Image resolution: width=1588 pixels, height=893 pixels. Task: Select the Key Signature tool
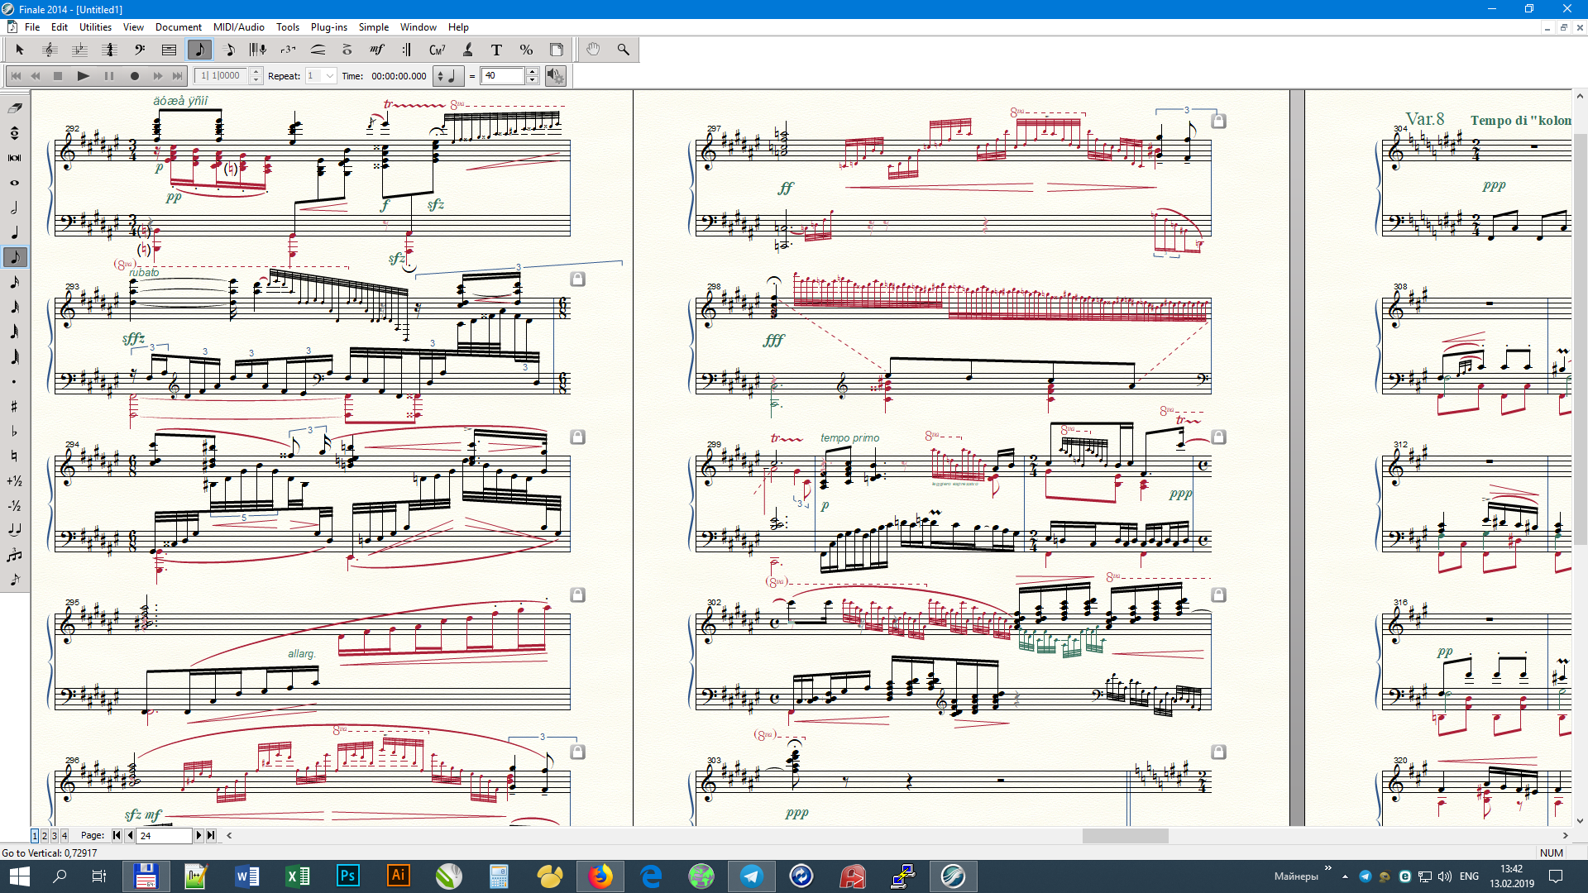[79, 50]
